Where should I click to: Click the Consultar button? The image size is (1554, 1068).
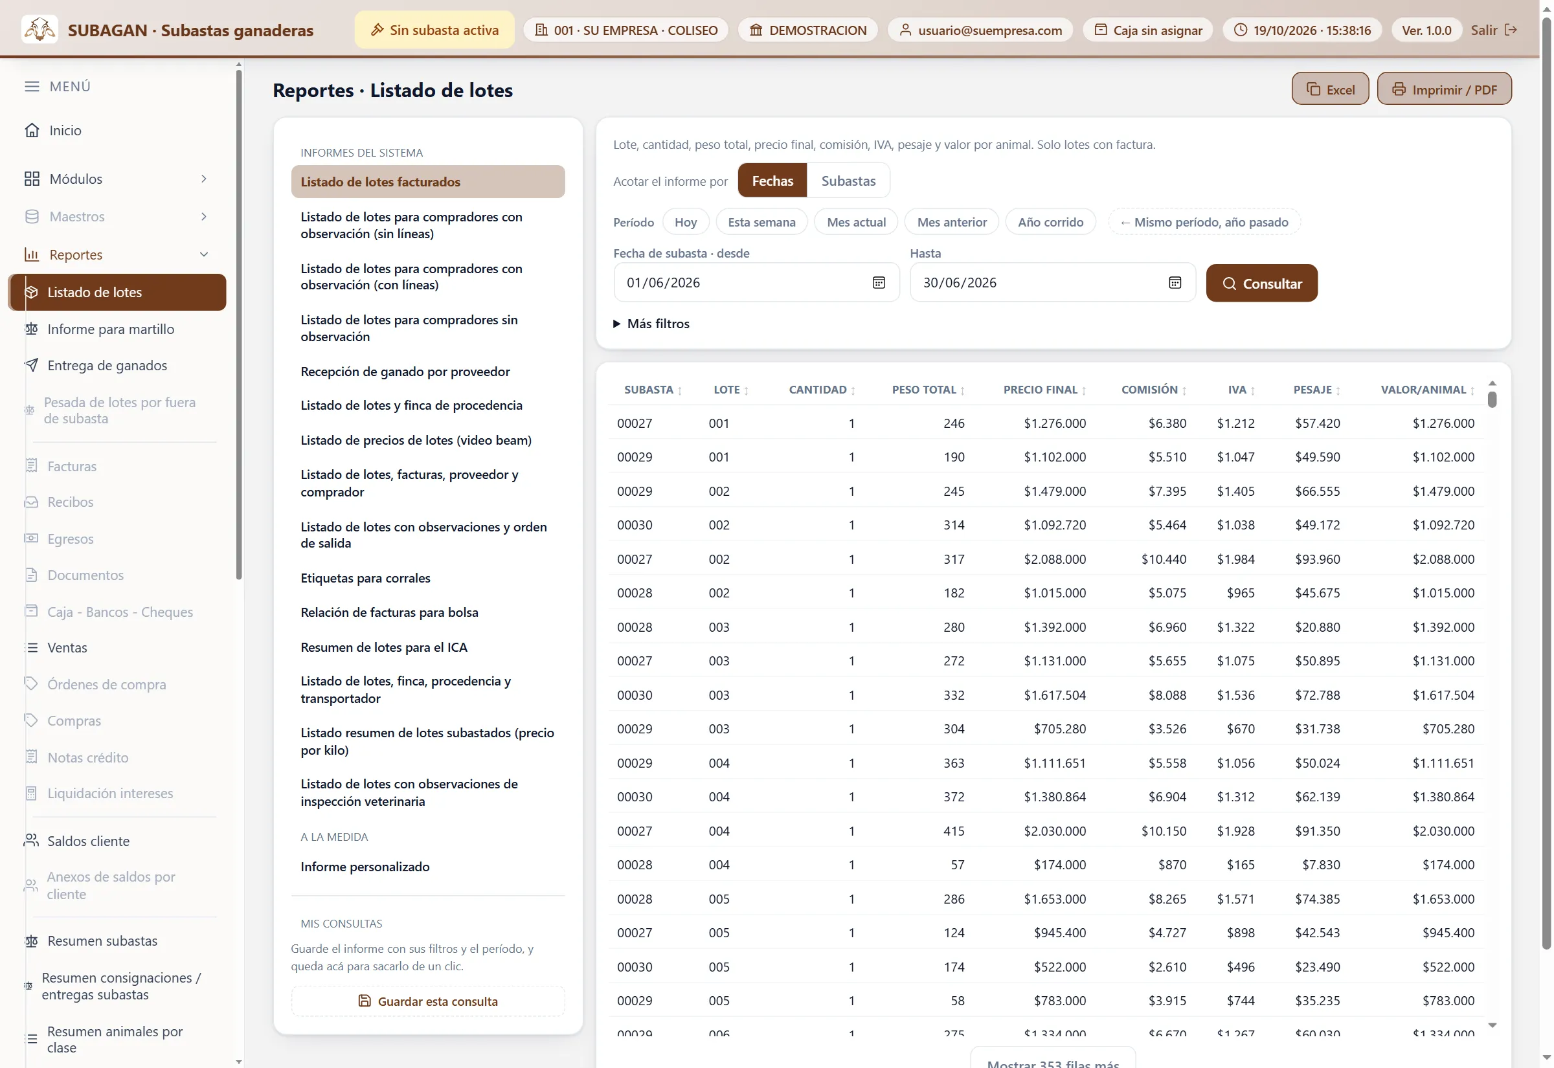[1261, 283]
